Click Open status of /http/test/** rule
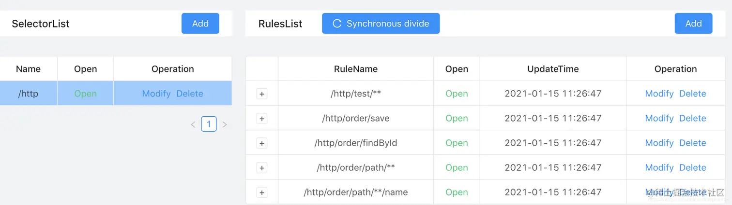Image resolution: width=732 pixels, height=205 pixels. (457, 94)
